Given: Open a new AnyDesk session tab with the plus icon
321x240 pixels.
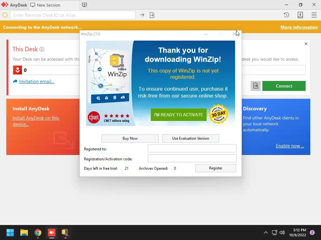Looking at the screenshot, I should [x=84, y=5].
